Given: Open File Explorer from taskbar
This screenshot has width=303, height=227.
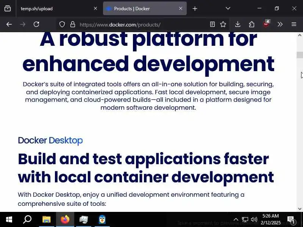Looking at the screenshot, I should coord(46,219).
